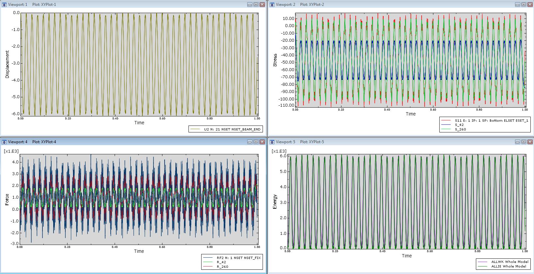534x274 pixels.
Task: Click the Viewport 1 window icon
Action: [x=4, y=5]
